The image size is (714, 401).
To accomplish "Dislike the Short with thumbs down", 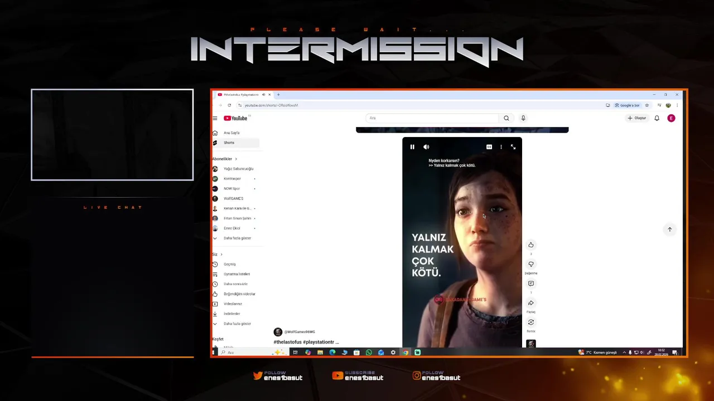I will (531, 265).
